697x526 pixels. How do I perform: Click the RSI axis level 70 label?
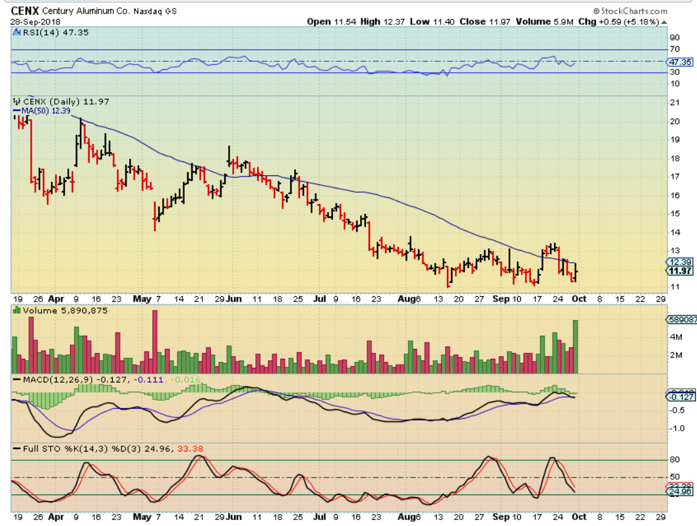(x=675, y=49)
